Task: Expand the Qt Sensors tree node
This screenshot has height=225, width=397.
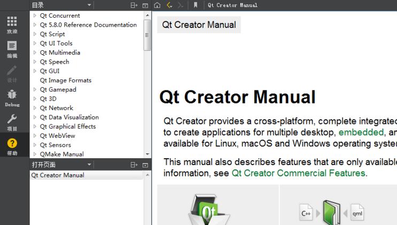Action: coord(35,145)
